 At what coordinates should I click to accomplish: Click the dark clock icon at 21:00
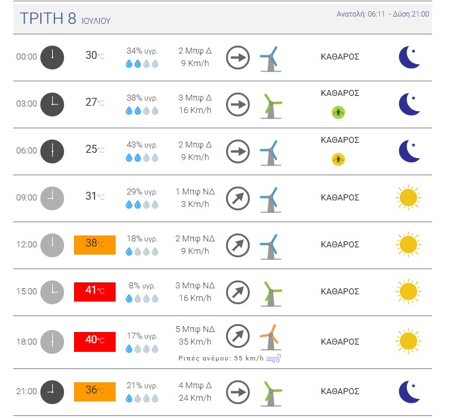coord(52,392)
